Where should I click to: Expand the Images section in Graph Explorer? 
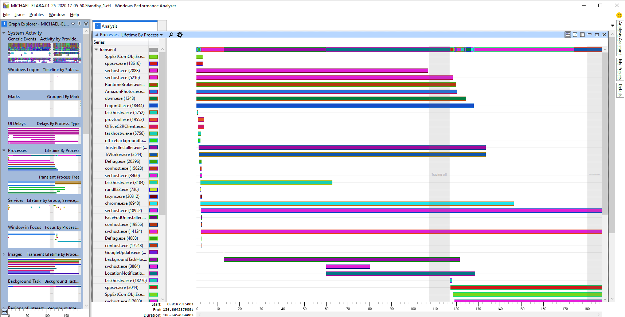point(4,254)
